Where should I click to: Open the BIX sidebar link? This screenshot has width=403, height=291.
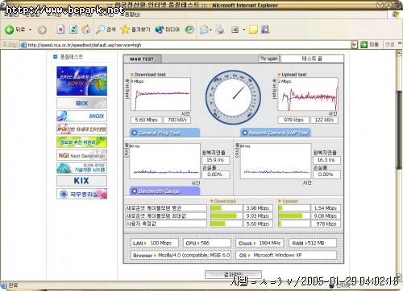click(x=81, y=103)
